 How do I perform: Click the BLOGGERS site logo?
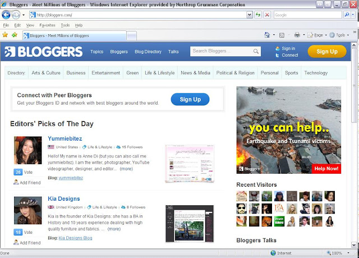coord(44,52)
